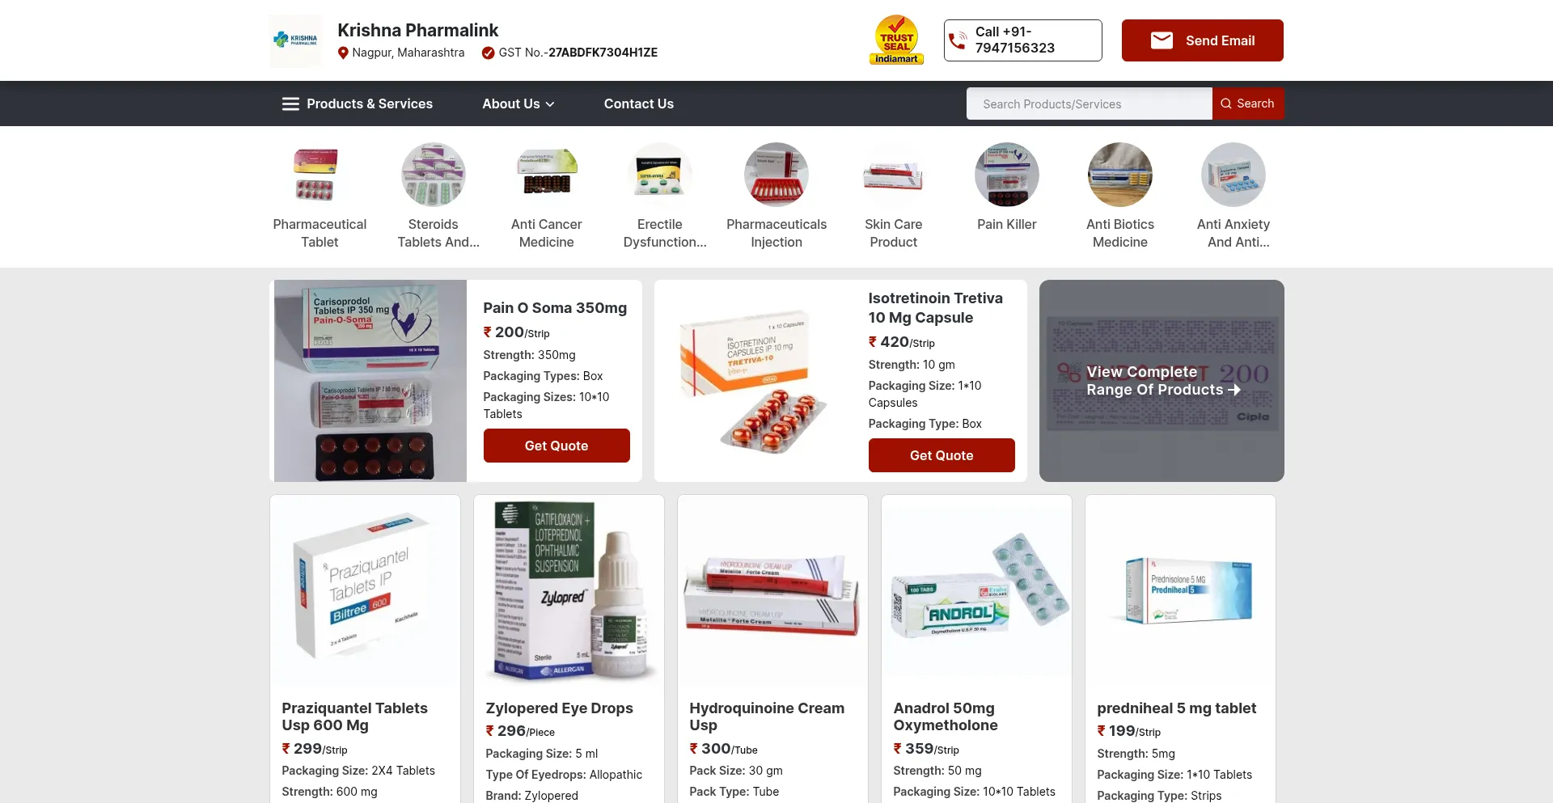
Task: Open the Contact Us menu item
Action: (639, 104)
